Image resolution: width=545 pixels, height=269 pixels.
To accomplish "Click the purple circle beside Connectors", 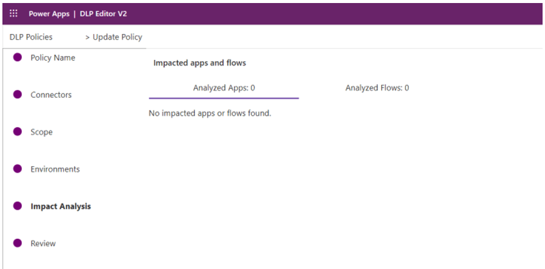I will pos(18,95).
